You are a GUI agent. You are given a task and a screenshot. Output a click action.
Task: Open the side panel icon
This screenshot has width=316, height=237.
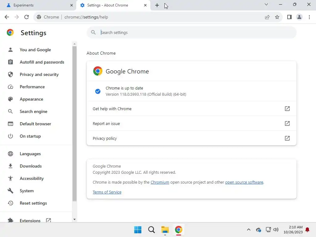pyautogui.click(x=289, y=17)
